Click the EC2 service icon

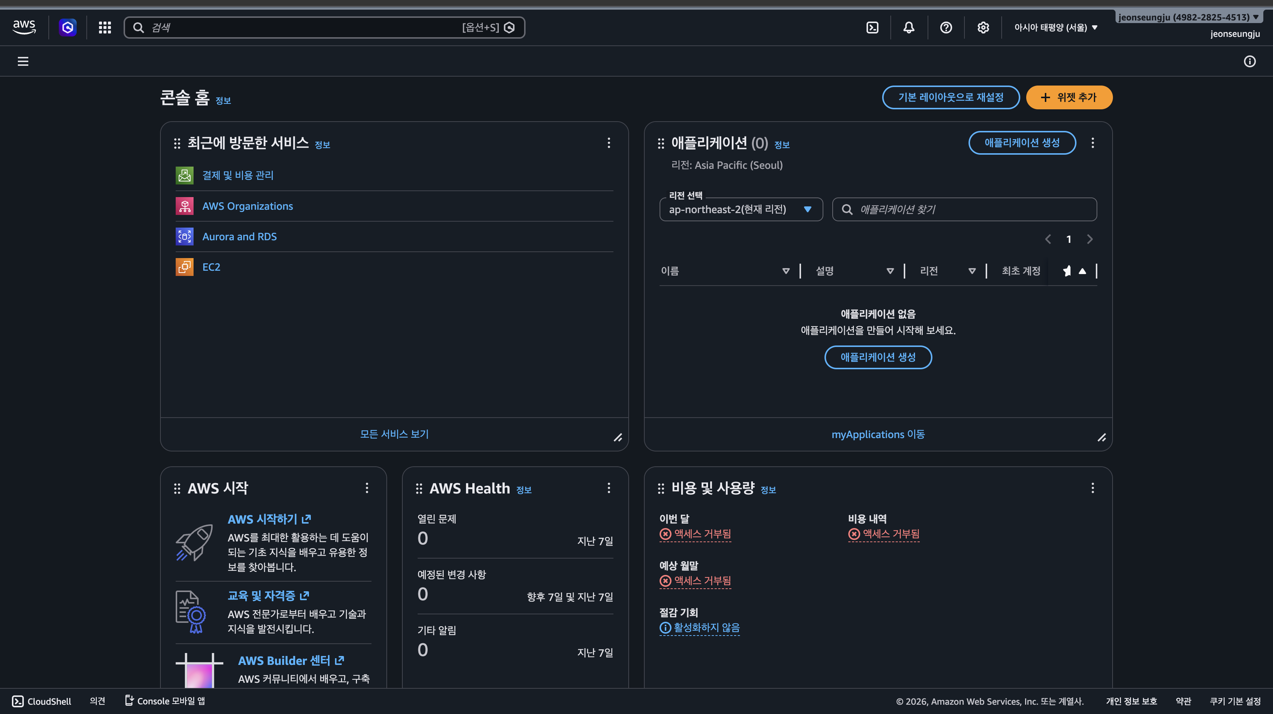coord(184,267)
